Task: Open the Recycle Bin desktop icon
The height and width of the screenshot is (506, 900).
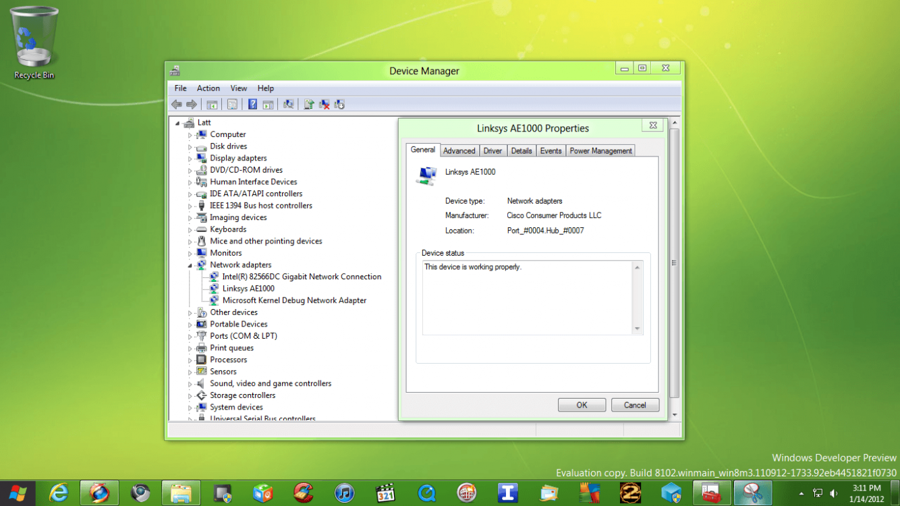Action: coord(34,43)
